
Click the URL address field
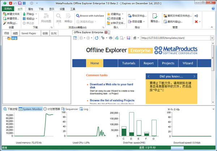click(175, 38)
